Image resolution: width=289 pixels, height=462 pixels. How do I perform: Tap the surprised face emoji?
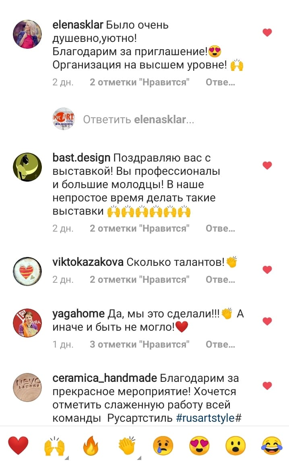point(235,446)
